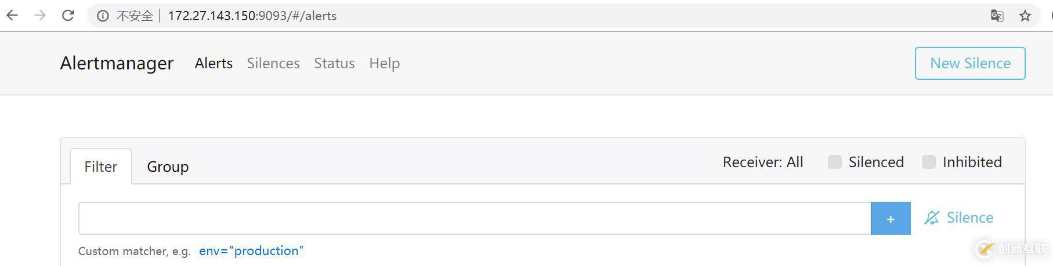Click the browser back arrow
Screen dimensions: 1053x266
[x=12, y=16]
